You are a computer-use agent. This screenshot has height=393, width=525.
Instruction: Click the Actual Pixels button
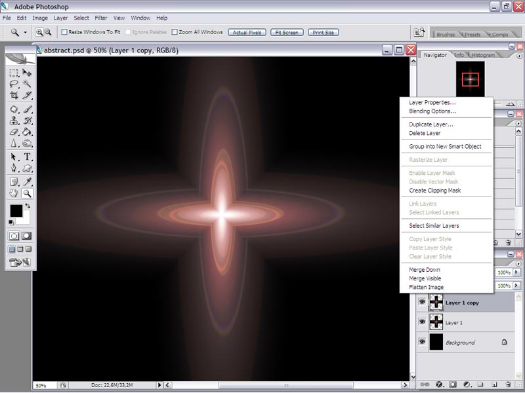click(x=247, y=32)
